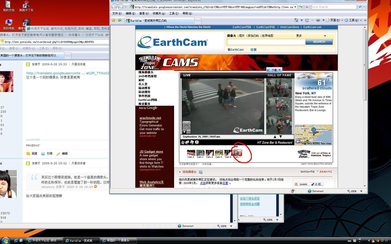Click the camera pan direction pad
The height and width of the screenshot is (244, 391).
187,125
